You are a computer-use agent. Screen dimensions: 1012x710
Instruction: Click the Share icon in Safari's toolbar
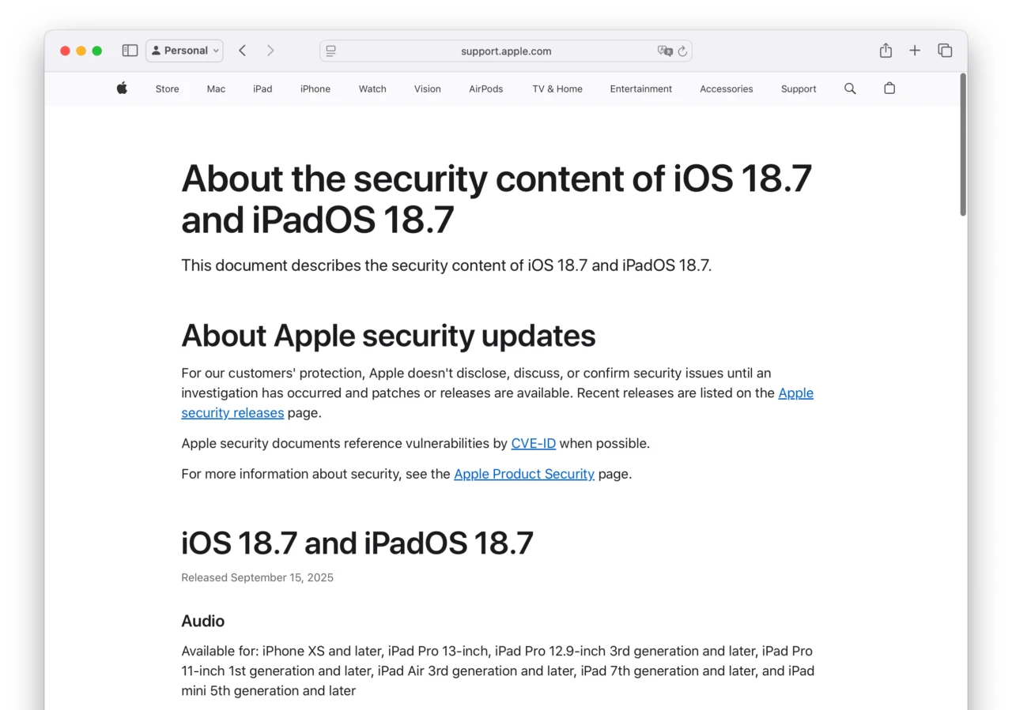click(885, 50)
